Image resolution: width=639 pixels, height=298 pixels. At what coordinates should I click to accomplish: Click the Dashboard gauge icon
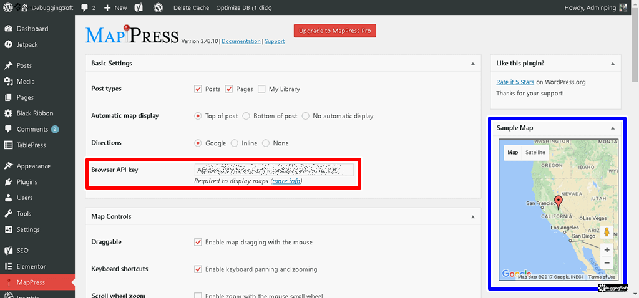tap(8, 29)
